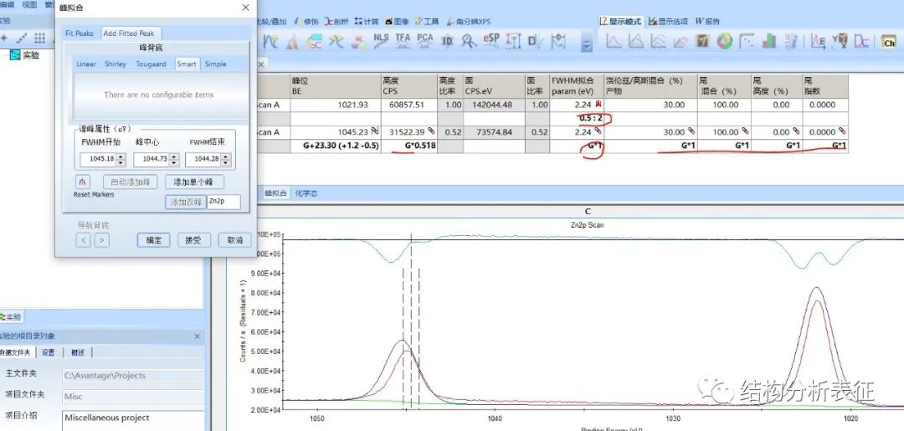
Task: Click the 确定 button in dialog
Action: 153,240
